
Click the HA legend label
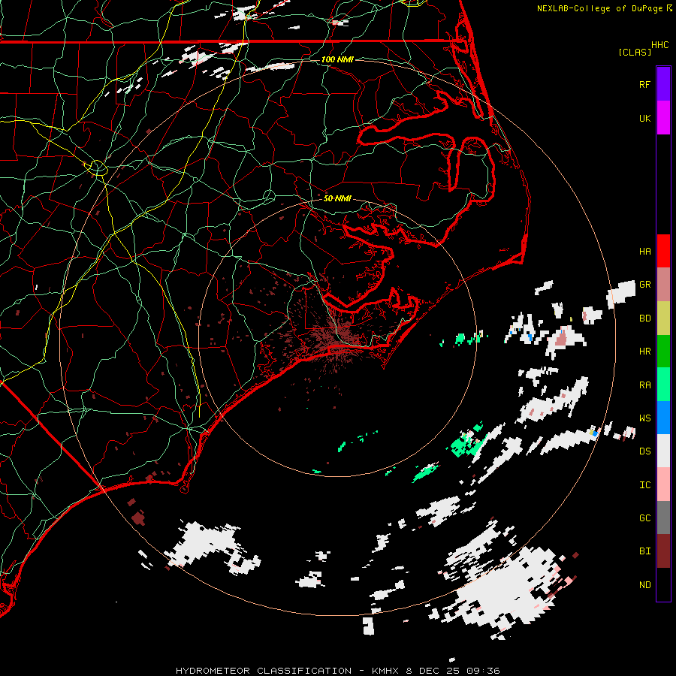644,252
